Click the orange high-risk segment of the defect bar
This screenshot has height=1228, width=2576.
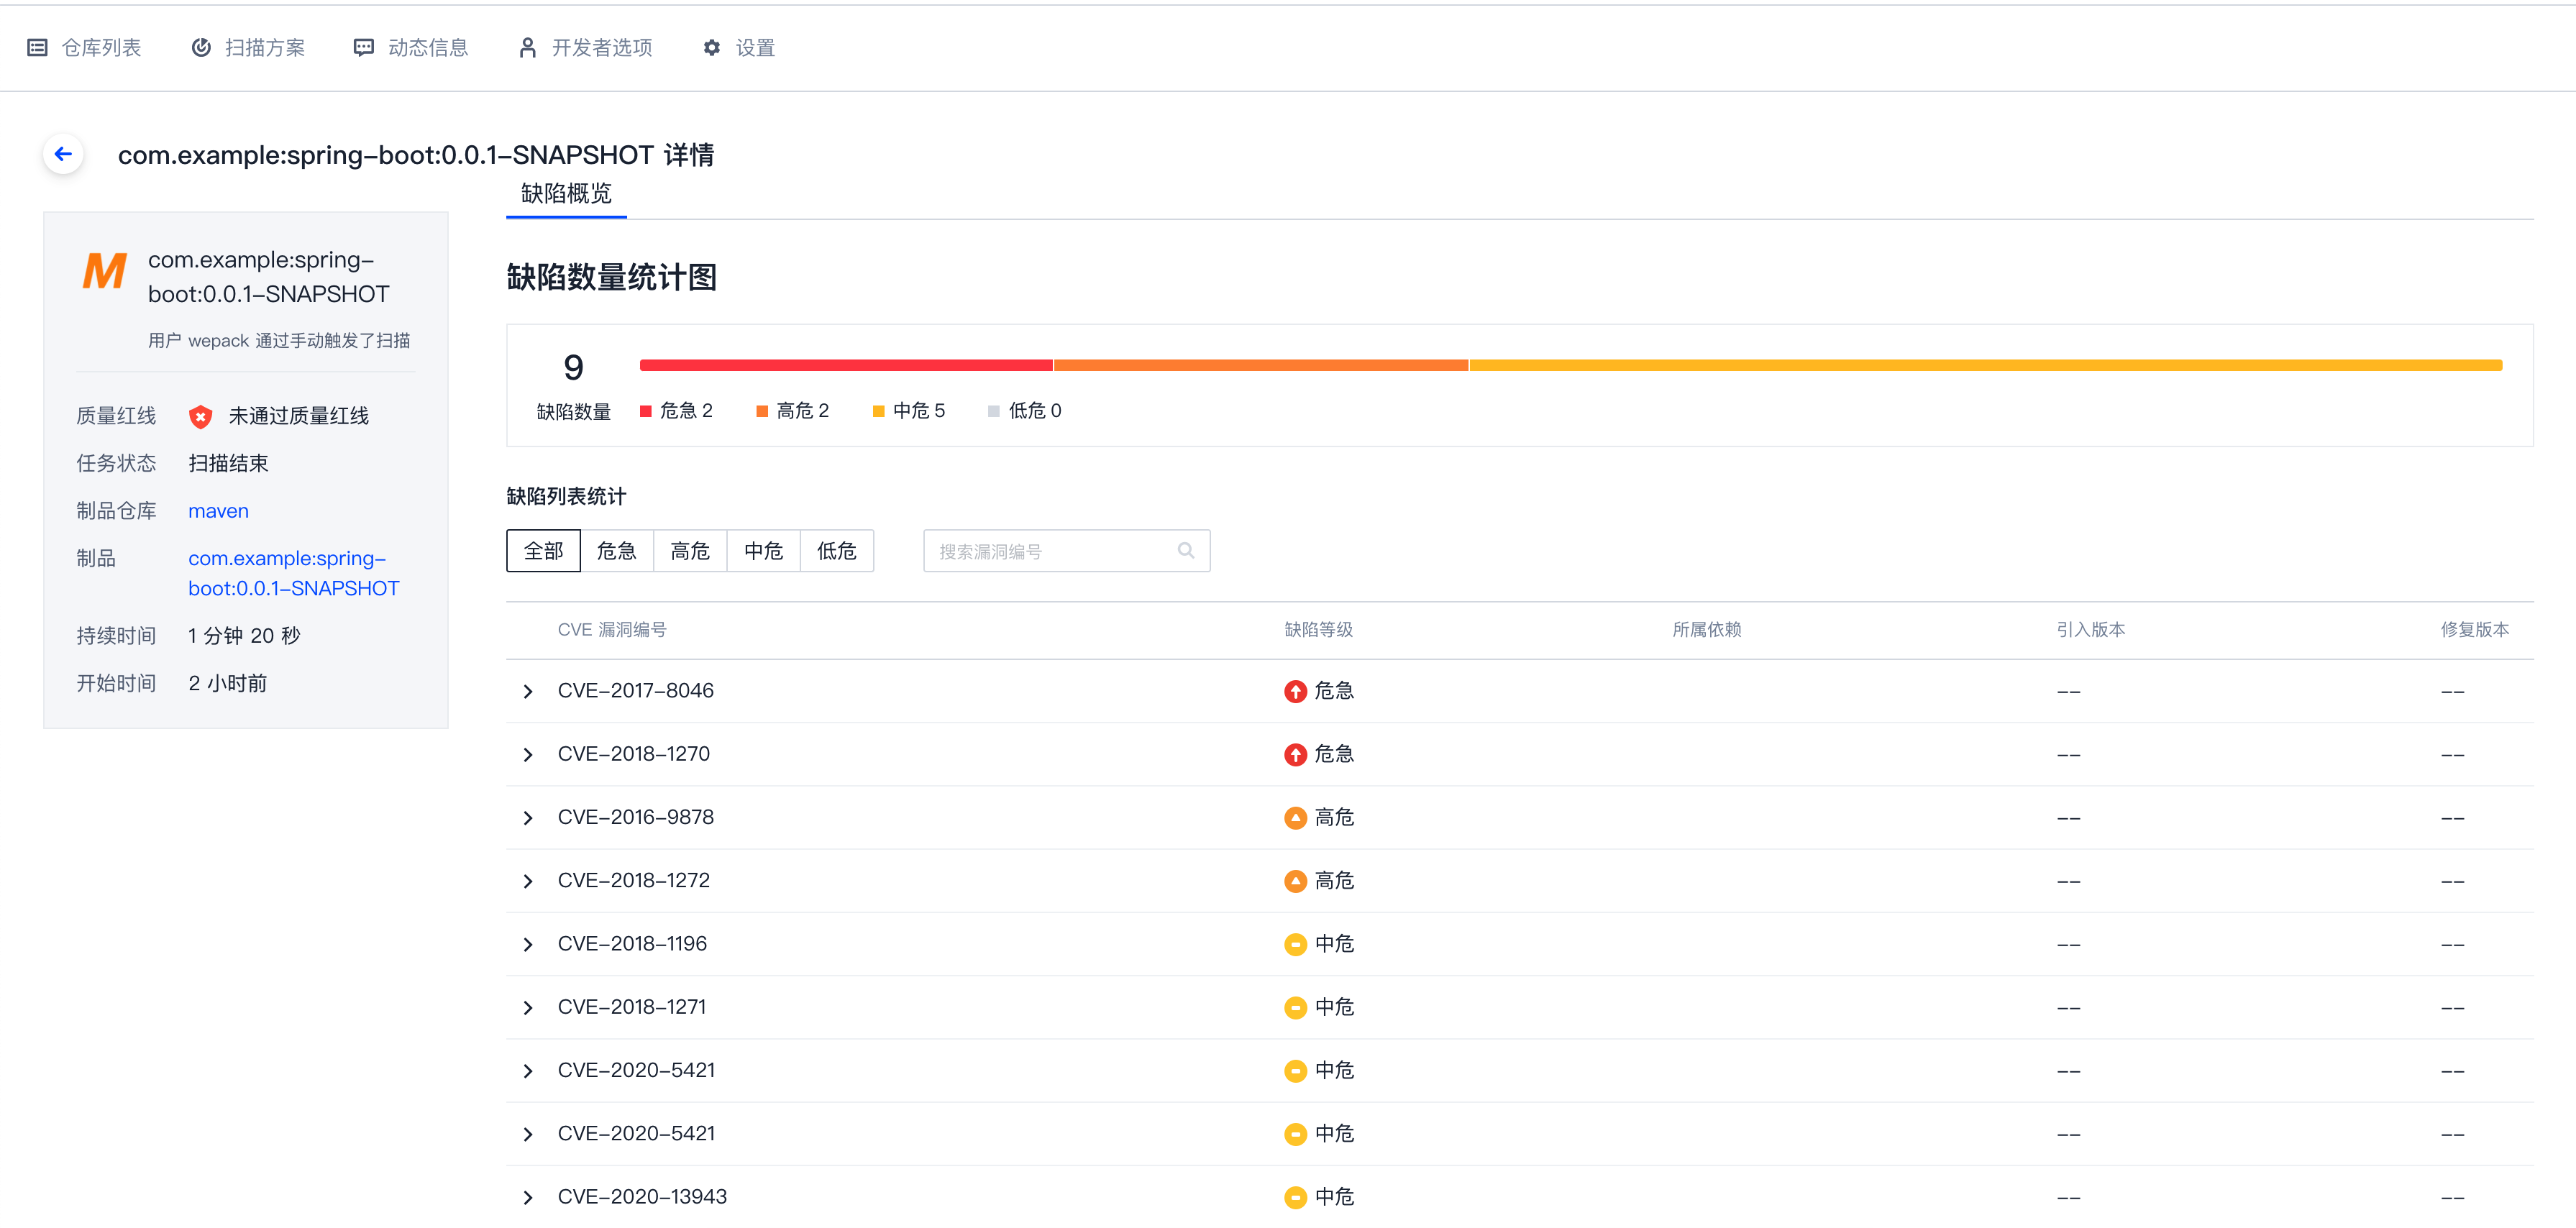point(1260,365)
